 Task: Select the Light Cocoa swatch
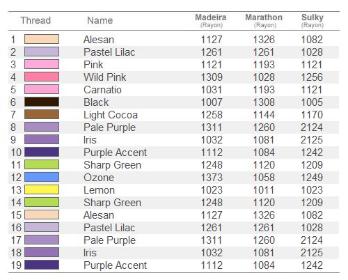coord(42,114)
